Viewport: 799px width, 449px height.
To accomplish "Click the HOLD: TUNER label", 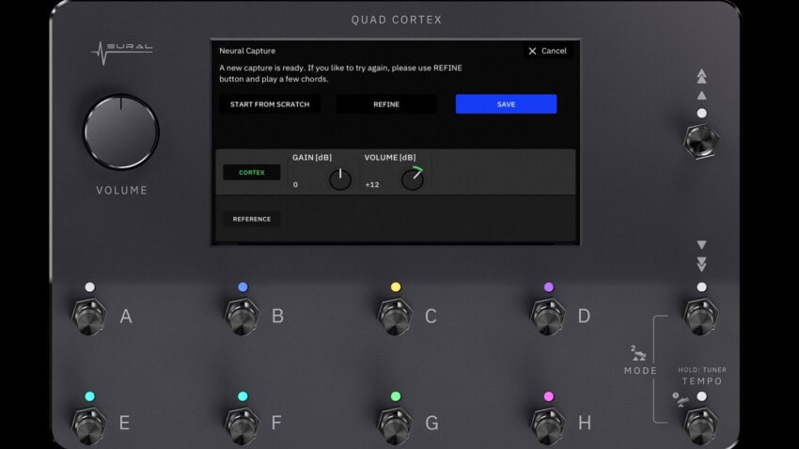I will point(702,369).
